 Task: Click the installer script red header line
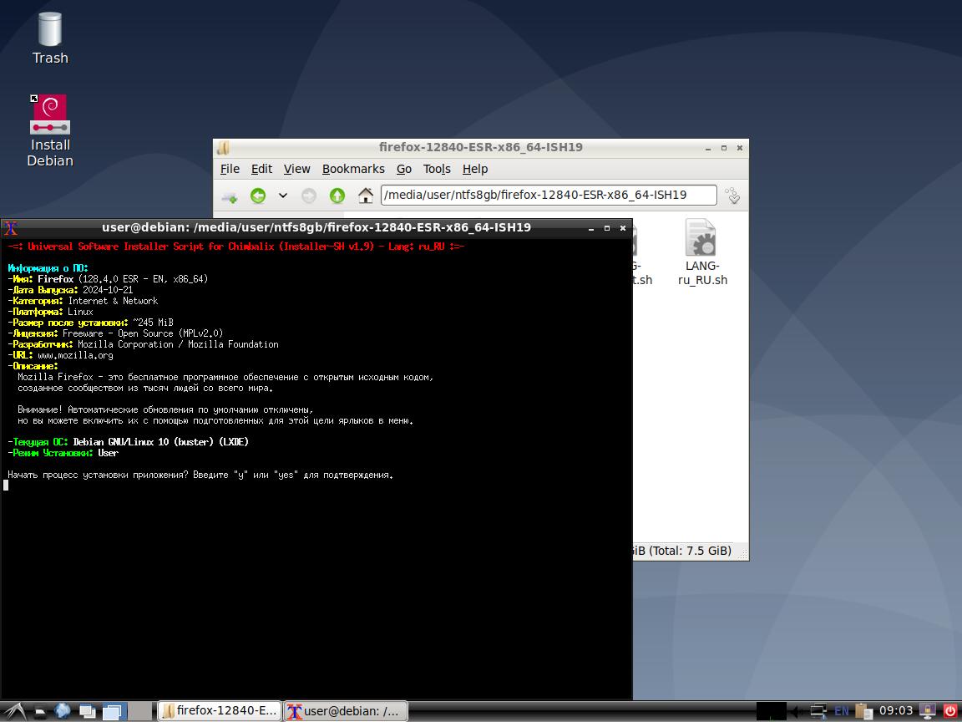[236, 247]
